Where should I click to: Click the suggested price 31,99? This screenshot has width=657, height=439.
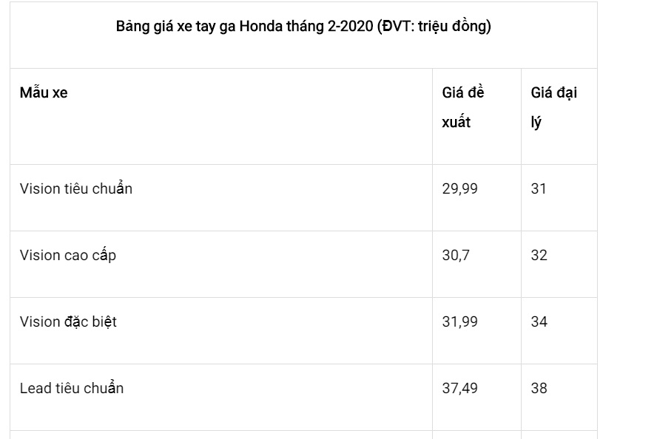[460, 321]
